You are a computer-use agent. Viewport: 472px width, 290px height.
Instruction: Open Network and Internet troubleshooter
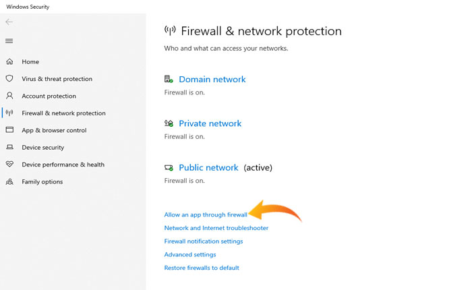tap(216, 228)
